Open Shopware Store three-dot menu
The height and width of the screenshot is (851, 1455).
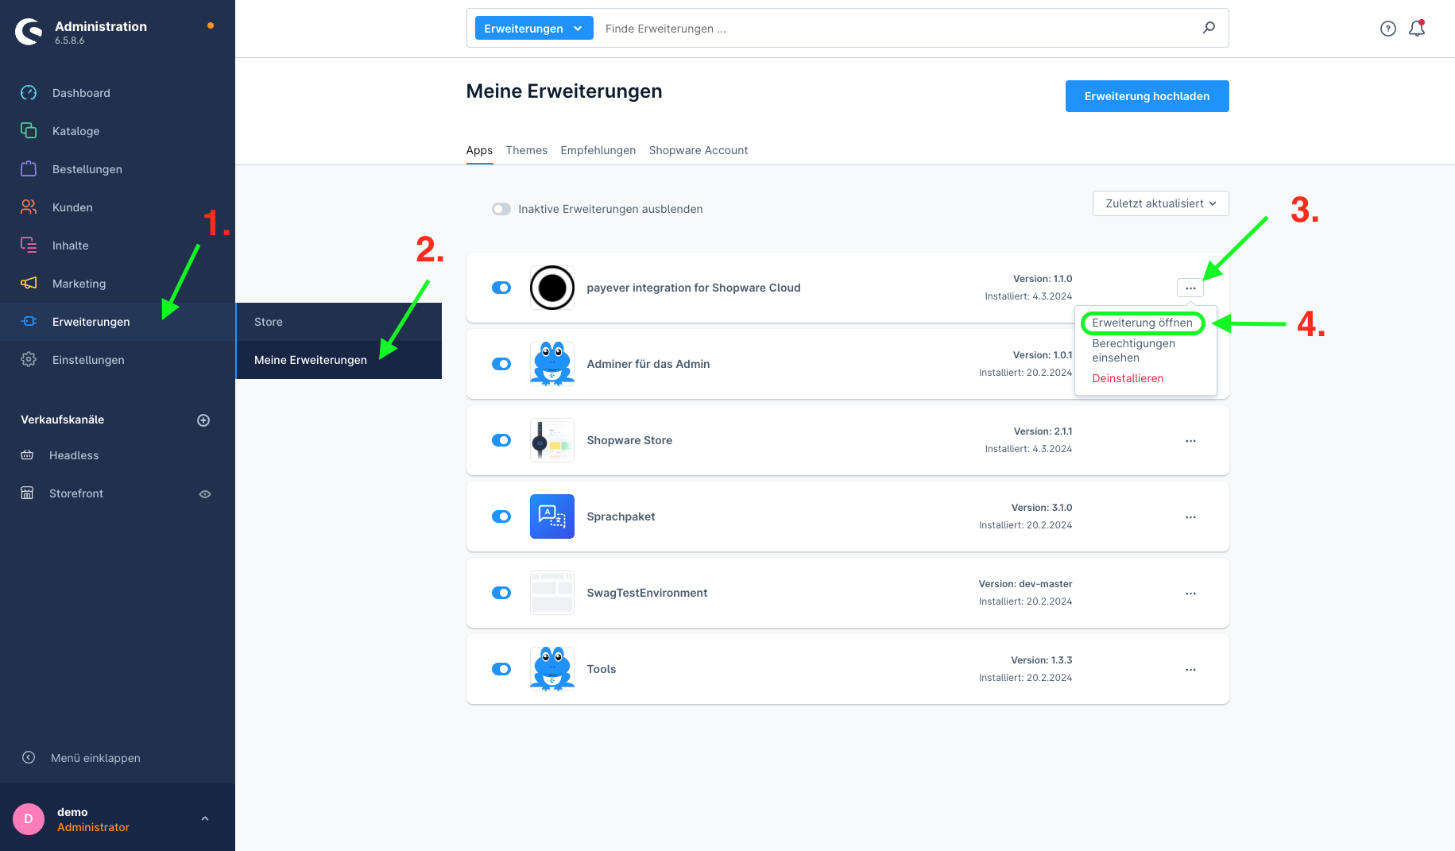click(1190, 441)
